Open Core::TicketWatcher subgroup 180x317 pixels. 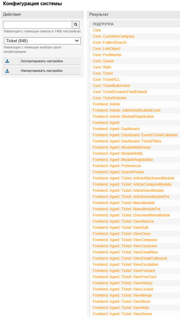(110, 98)
